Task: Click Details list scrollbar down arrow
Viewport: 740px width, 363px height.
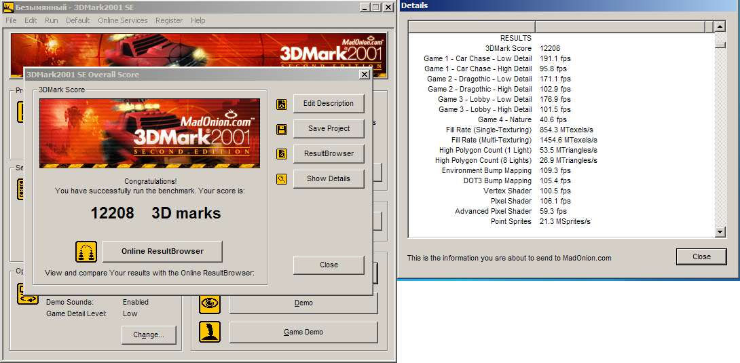Action: tap(720, 231)
